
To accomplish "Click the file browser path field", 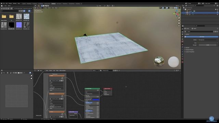I will (x=23, y=9).
